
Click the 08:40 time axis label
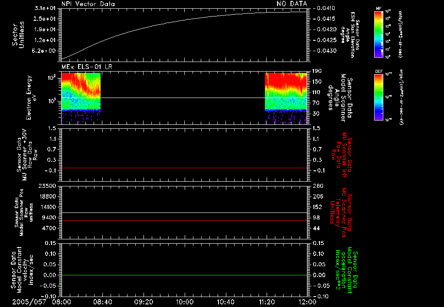click(x=103, y=302)
